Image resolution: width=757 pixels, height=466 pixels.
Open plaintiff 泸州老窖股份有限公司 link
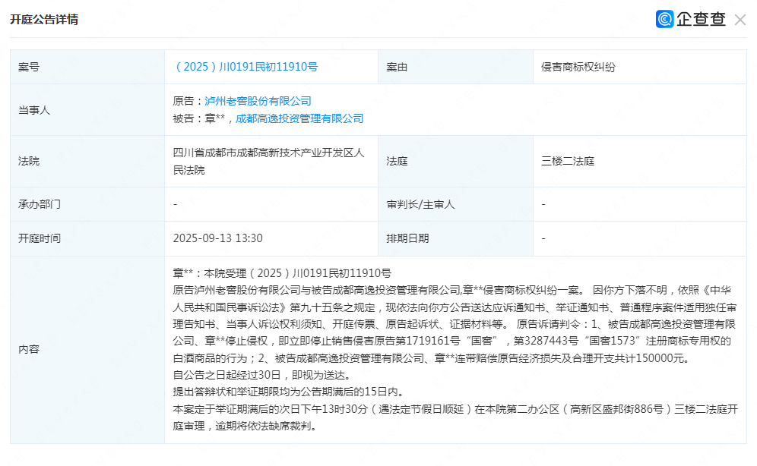coord(258,101)
